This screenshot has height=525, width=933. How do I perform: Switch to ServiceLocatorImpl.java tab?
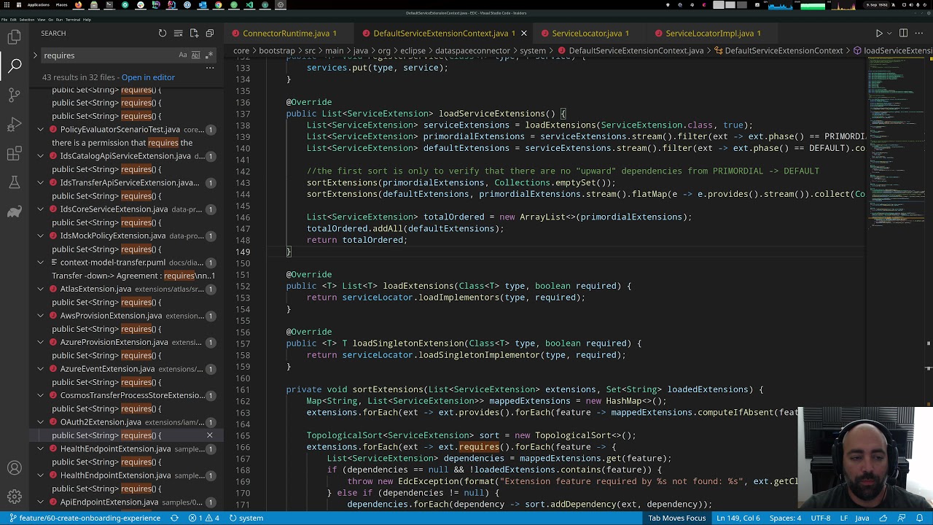712,34
